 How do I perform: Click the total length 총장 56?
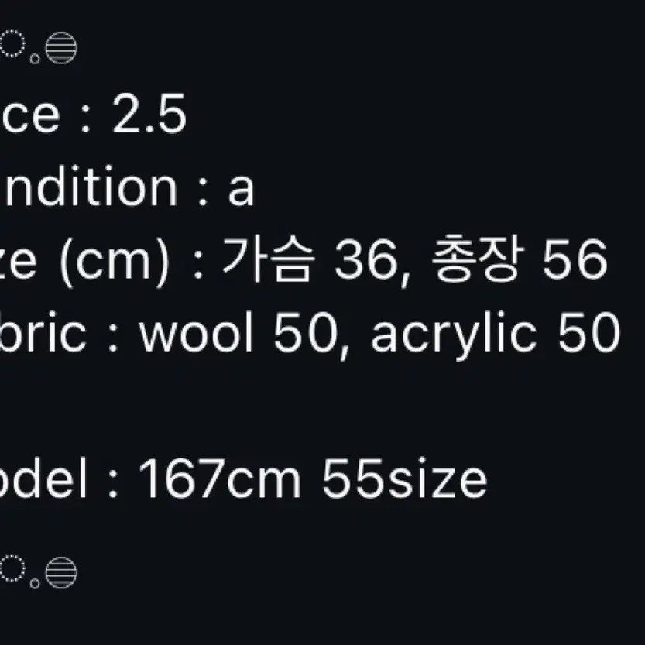520,259
